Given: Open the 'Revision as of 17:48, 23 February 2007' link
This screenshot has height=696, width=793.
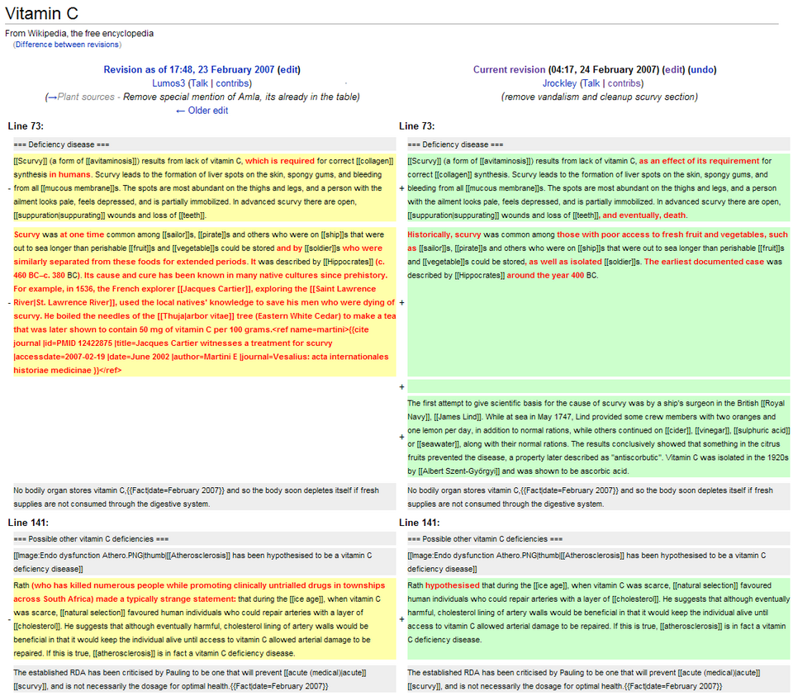Looking at the screenshot, I should (x=188, y=70).
